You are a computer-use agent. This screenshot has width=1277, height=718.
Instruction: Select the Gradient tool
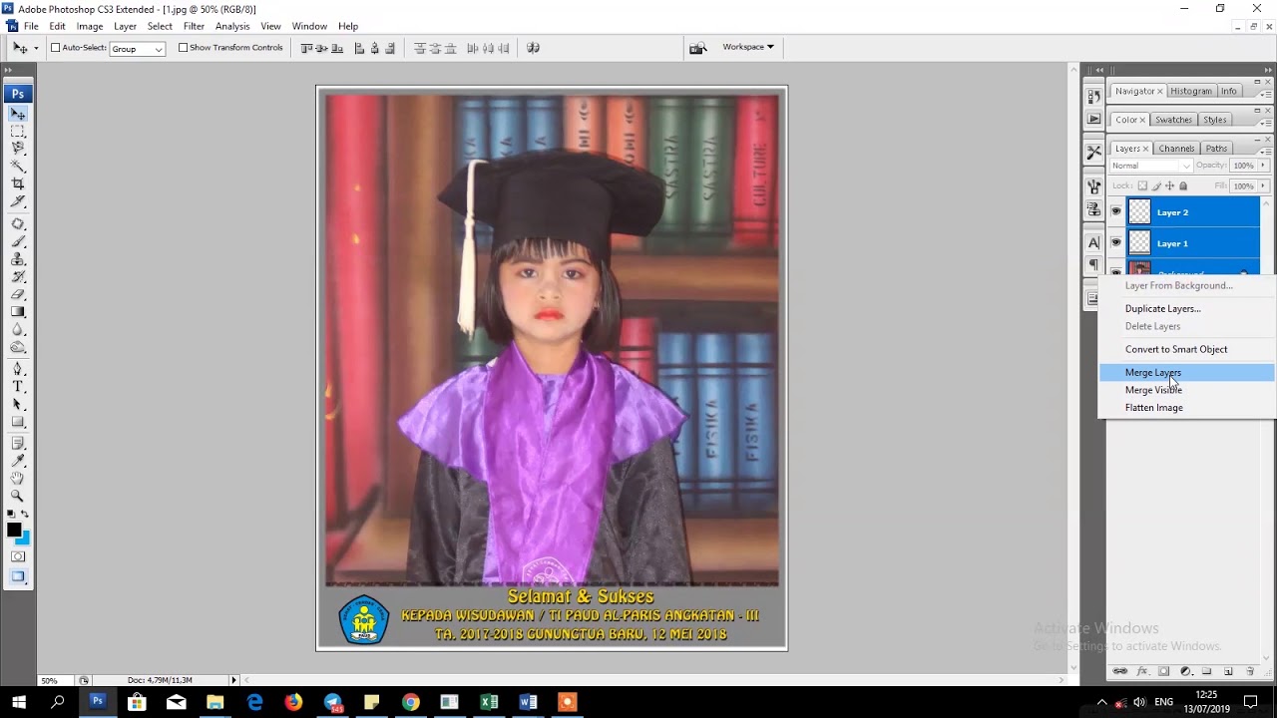click(x=18, y=312)
